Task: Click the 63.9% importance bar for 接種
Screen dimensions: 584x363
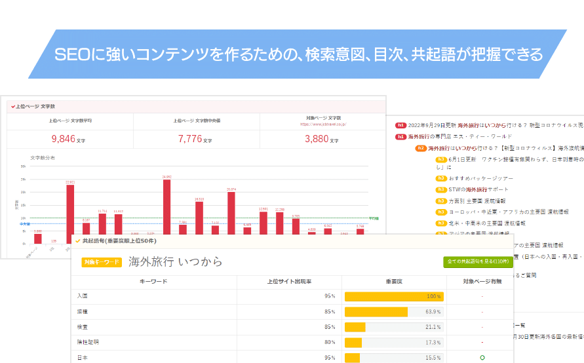Action: click(376, 312)
